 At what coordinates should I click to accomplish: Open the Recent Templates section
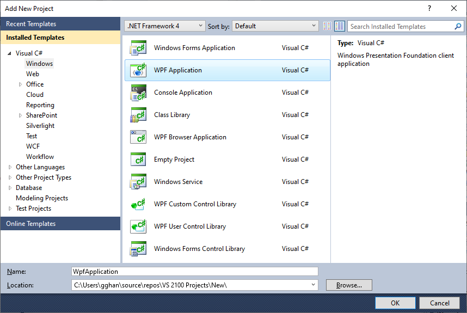tap(60, 24)
